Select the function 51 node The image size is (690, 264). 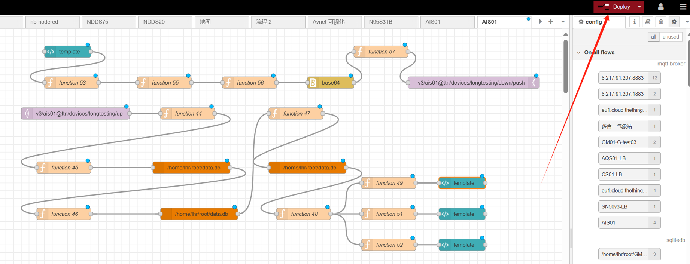(388, 214)
